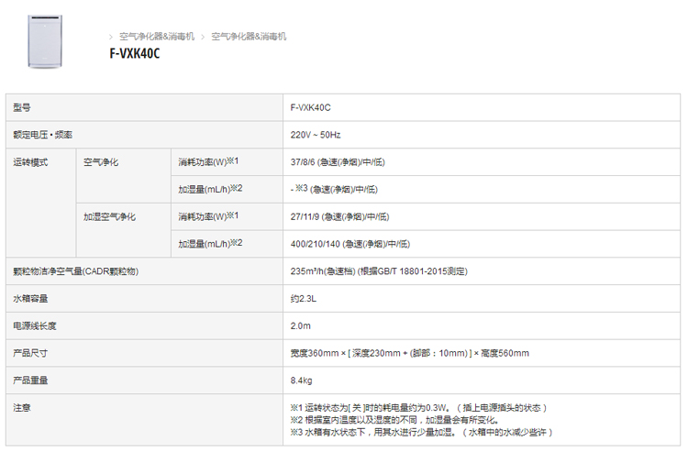Select note ※1 about 0.3W standby power
Viewport: 688px width, 463px height.
pos(418,408)
